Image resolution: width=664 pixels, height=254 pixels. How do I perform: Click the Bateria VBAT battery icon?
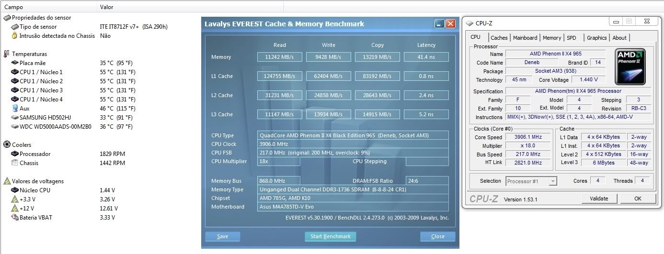[15, 218]
